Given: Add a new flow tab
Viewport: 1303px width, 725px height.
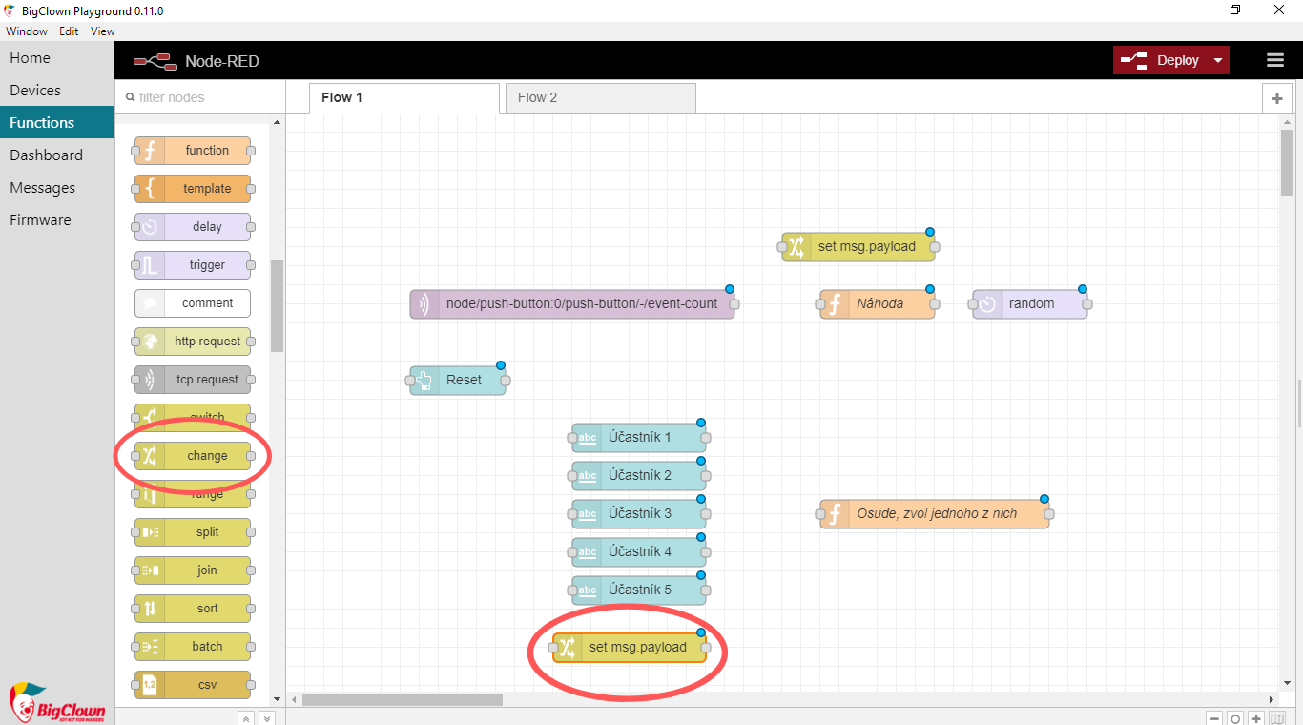Looking at the screenshot, I should [1276, 98].
